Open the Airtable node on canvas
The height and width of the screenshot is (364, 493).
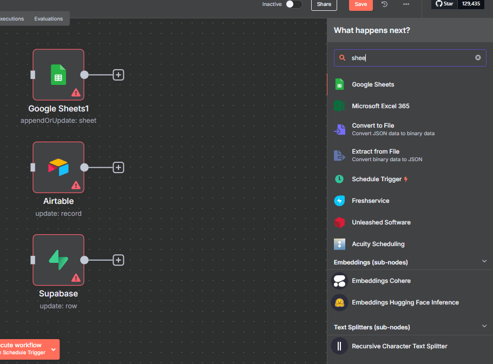tap(58, 167)
